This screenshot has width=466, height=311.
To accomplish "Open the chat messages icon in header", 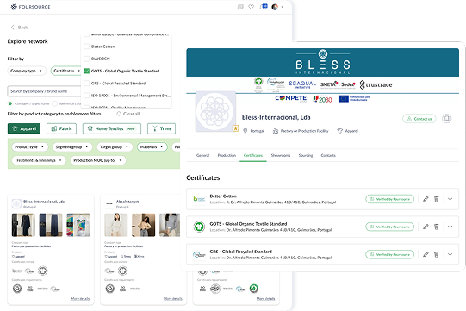I will point(264,7).
